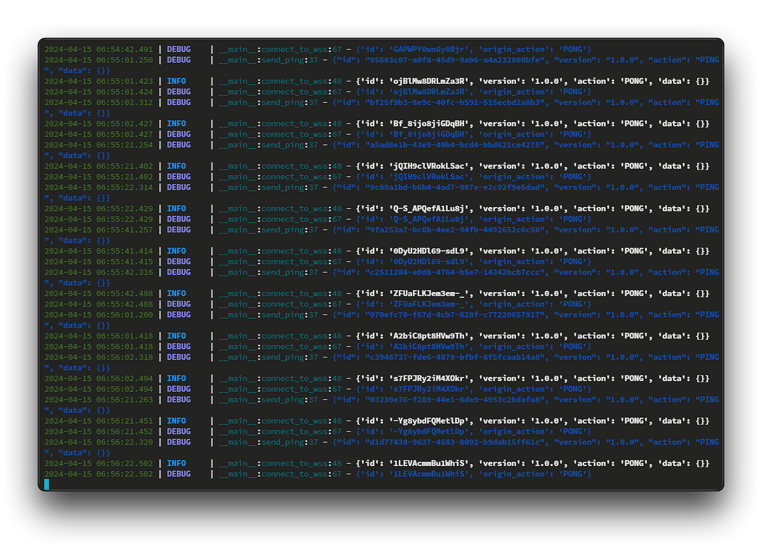
Task: Click the 'PING' action text at a line end
Action: coord(708,60)
